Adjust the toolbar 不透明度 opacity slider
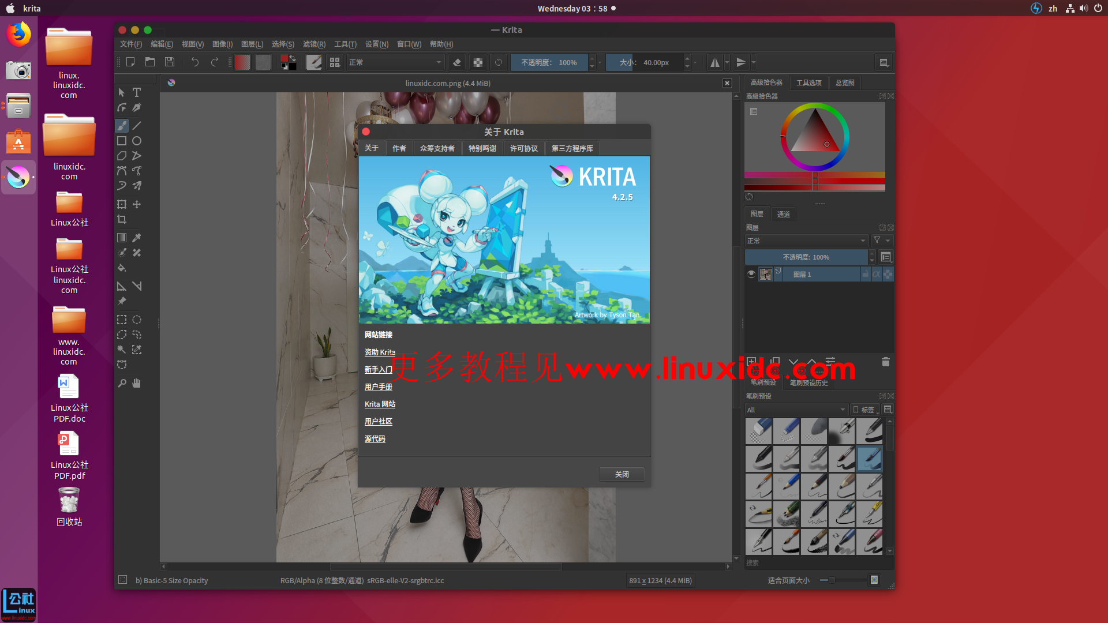This screenshot has width=1108, height=623. [x=549, y=62]
